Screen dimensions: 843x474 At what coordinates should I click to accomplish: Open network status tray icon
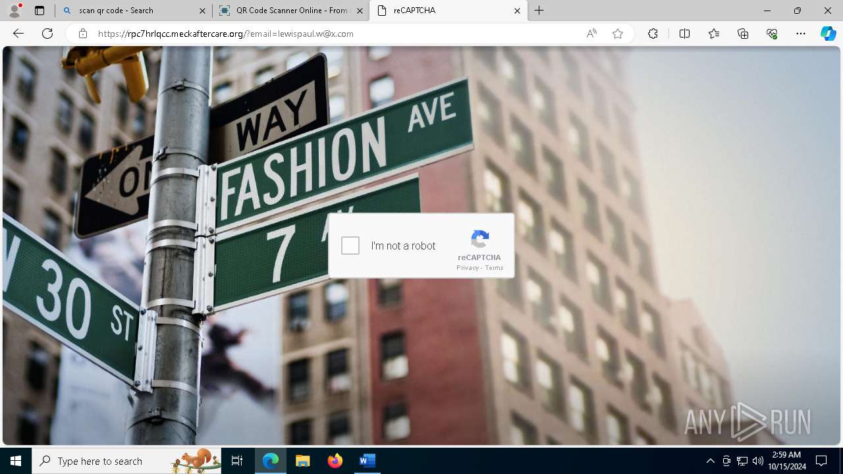click(x=742, y=461)
